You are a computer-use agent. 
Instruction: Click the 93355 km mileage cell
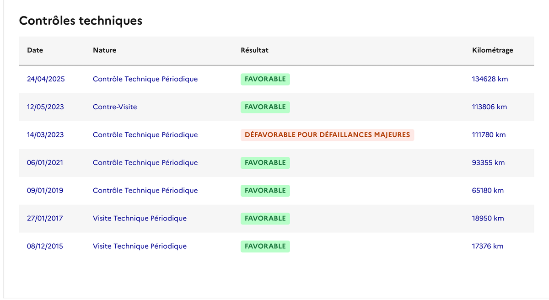coord(488,163)
